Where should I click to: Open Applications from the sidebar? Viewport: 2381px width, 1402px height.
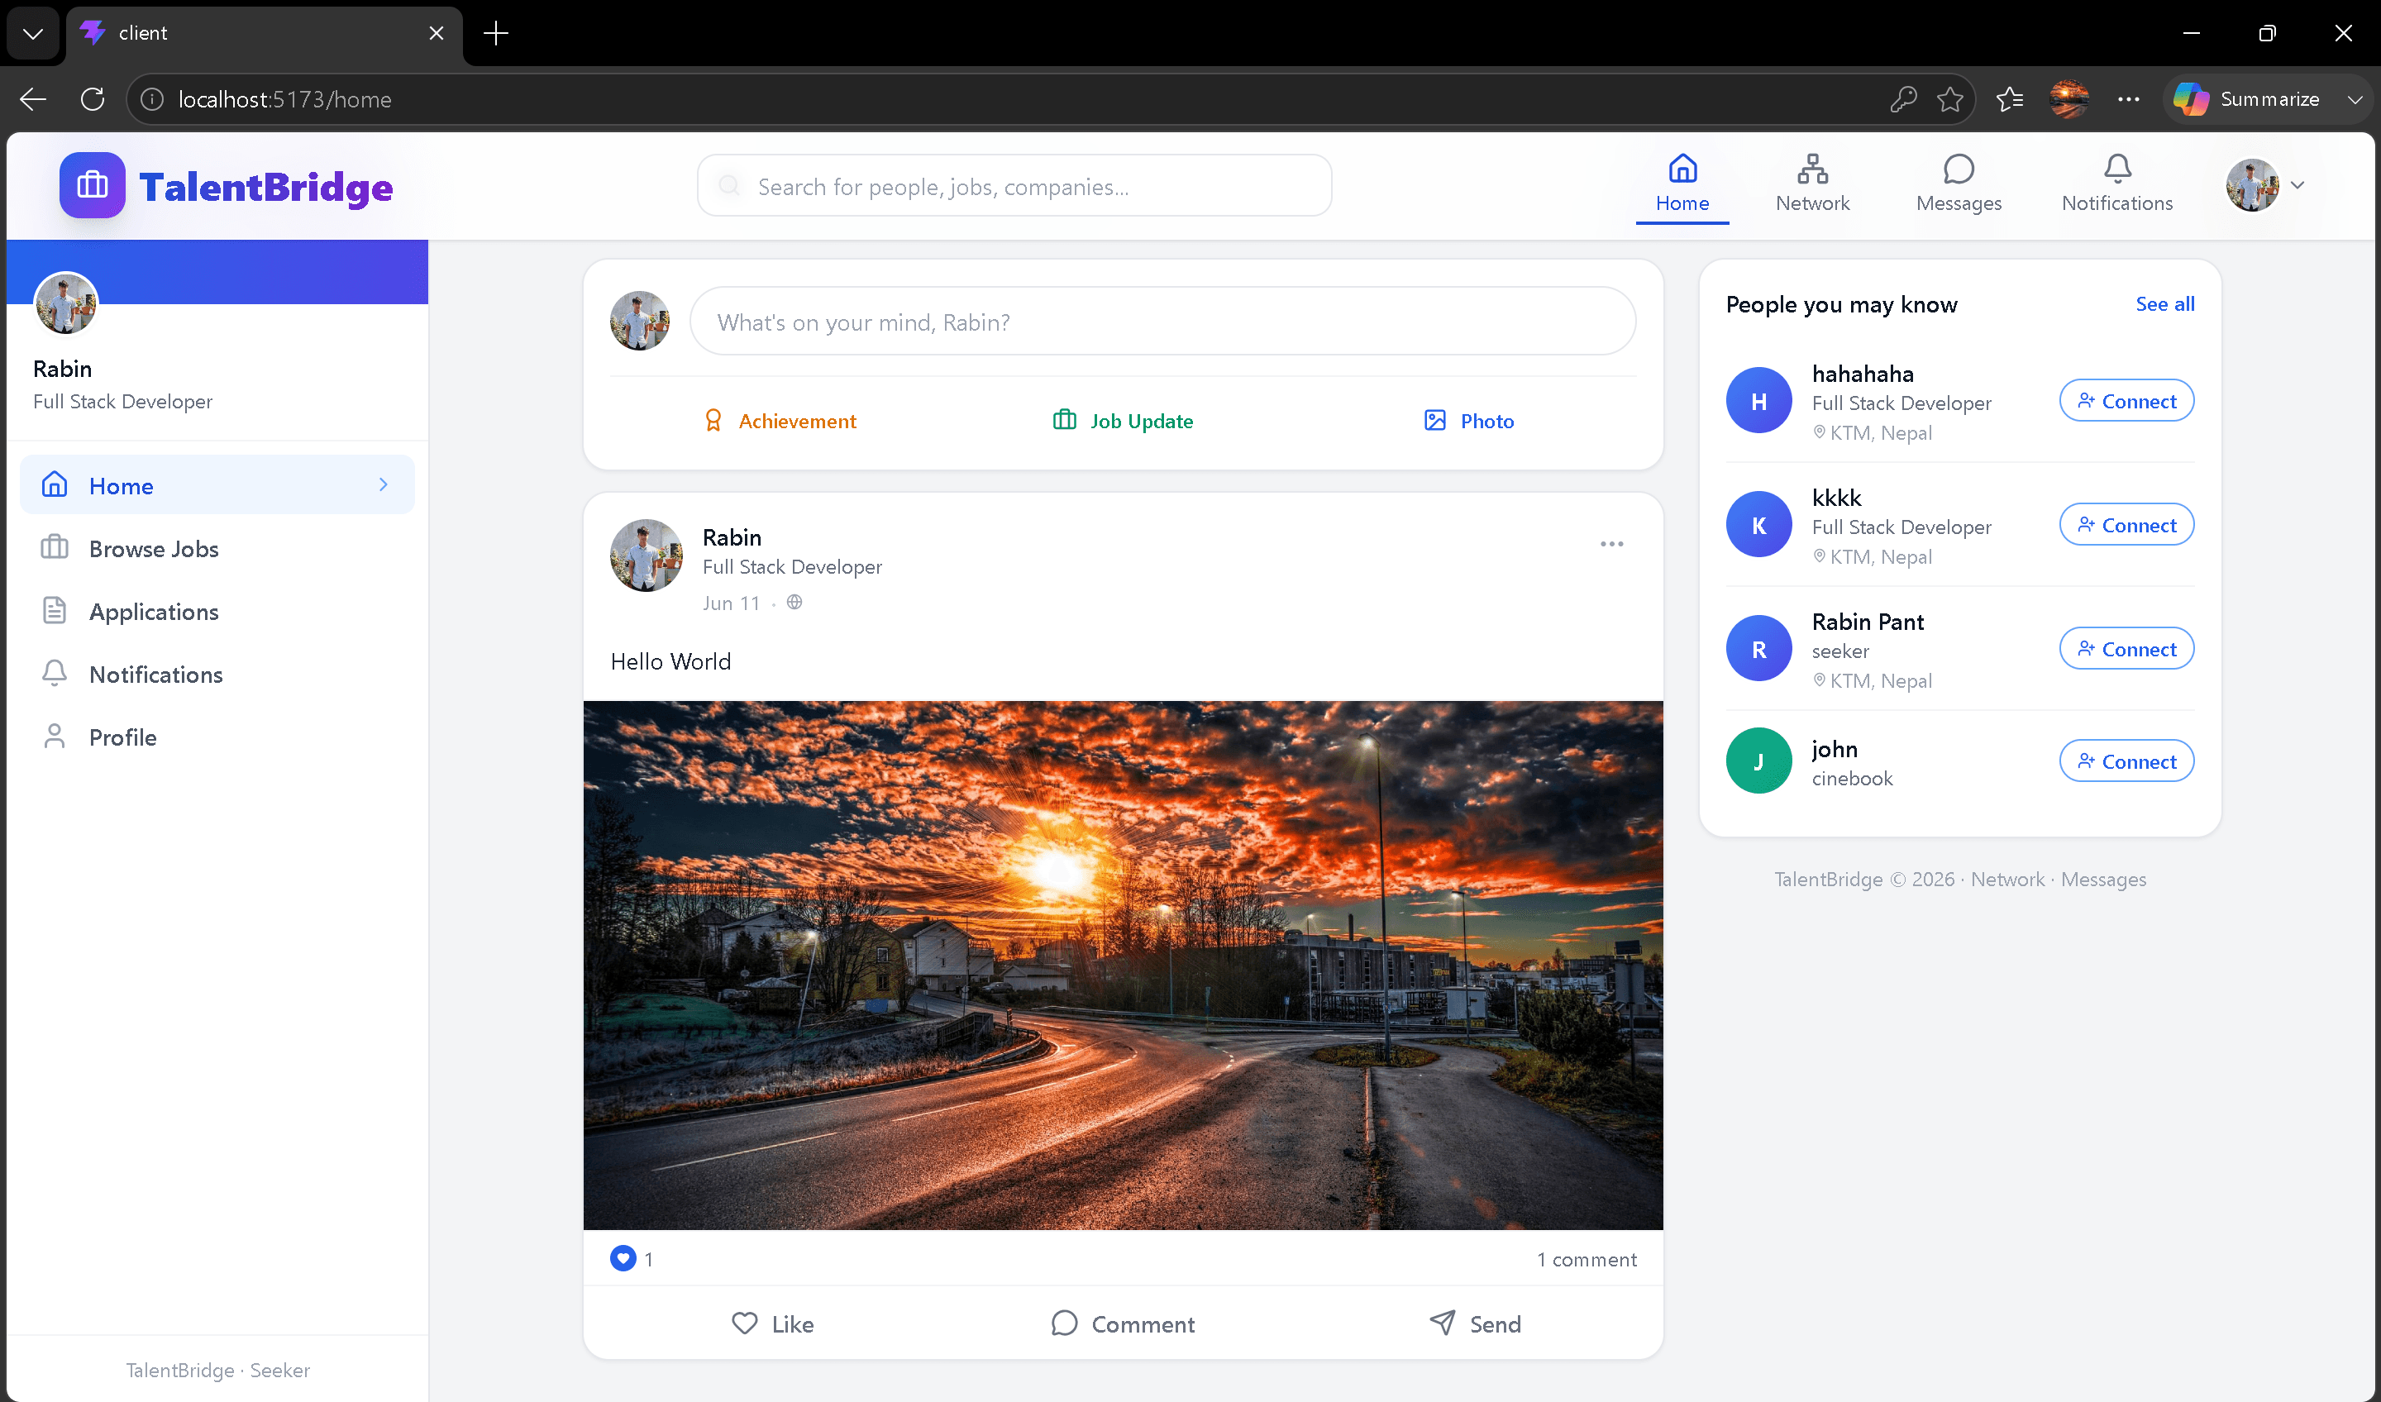pos(217,611)
